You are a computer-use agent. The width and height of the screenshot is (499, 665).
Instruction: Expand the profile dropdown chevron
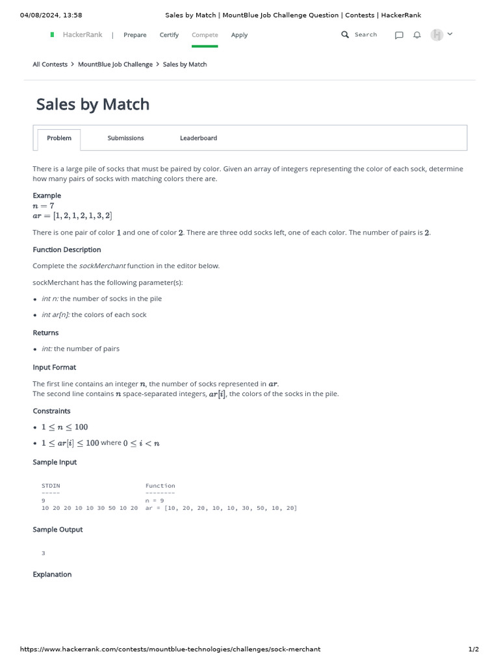point(450,34)
